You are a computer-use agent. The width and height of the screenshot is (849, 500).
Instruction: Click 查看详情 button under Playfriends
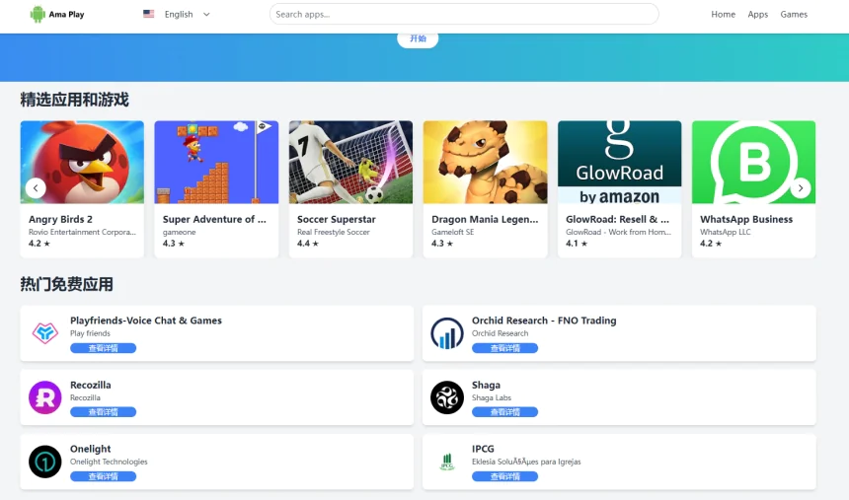click(103, 348)
